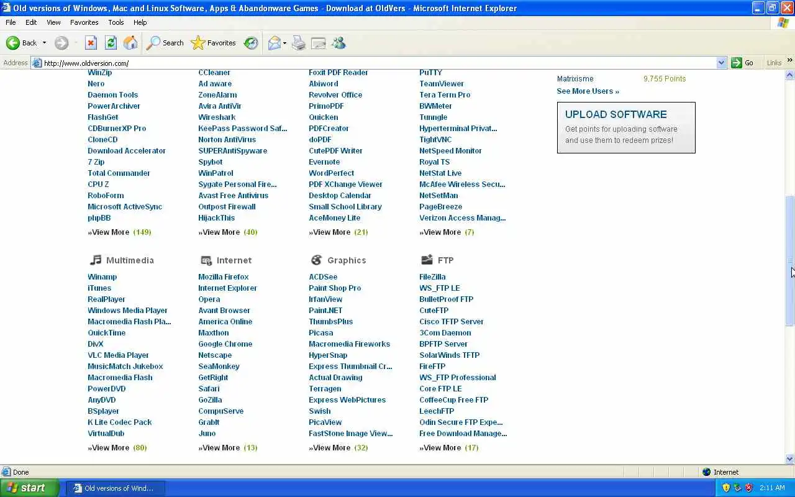Viewport: 795px width, 497px height.
Task: Open the ACDSee link
Action: tap(323, 277)
